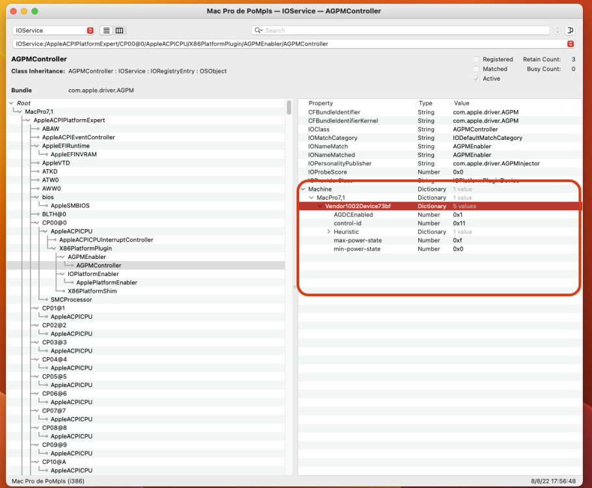
Task: Expand the Heuristic dictionary
Action: click(x=329, y=232)
